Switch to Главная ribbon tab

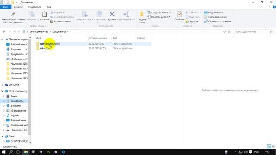click(18, 7)
